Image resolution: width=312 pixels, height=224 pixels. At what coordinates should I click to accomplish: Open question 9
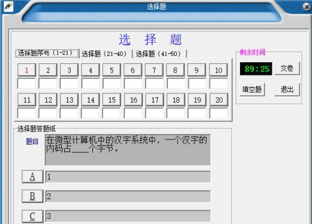pos(196,70)
